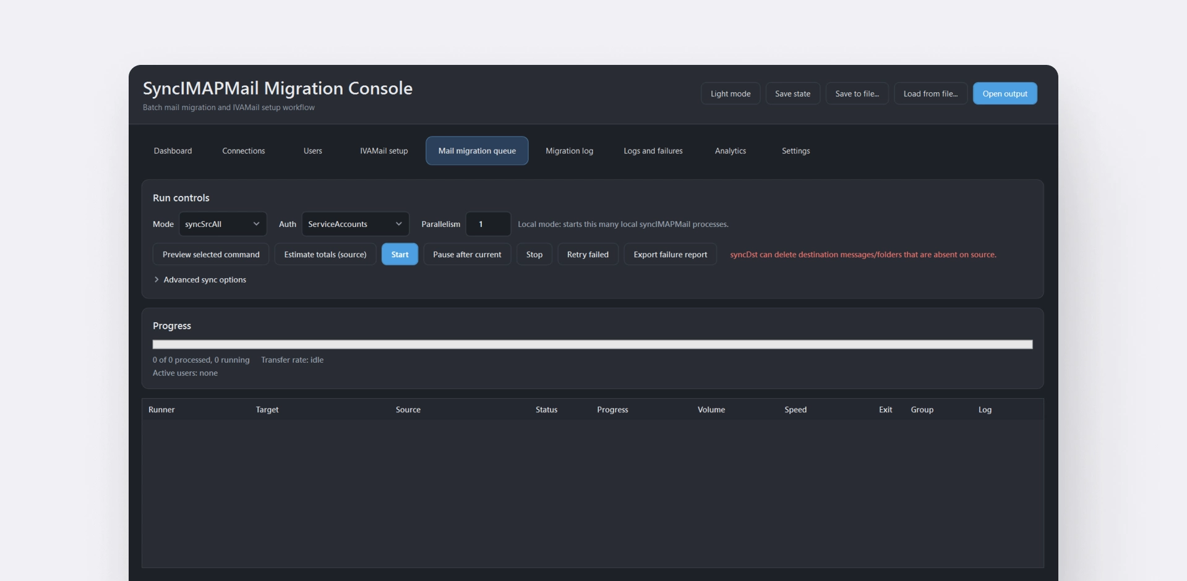The image size is (1187, 581).
Task: Click Pause after current button
Action: (x=467, y=254)
